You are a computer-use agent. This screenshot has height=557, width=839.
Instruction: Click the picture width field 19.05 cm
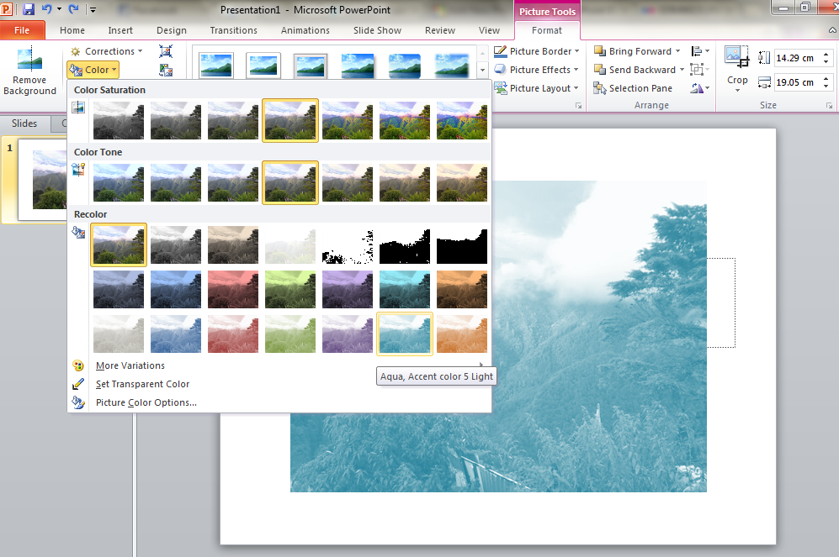(x=797, y=82)
